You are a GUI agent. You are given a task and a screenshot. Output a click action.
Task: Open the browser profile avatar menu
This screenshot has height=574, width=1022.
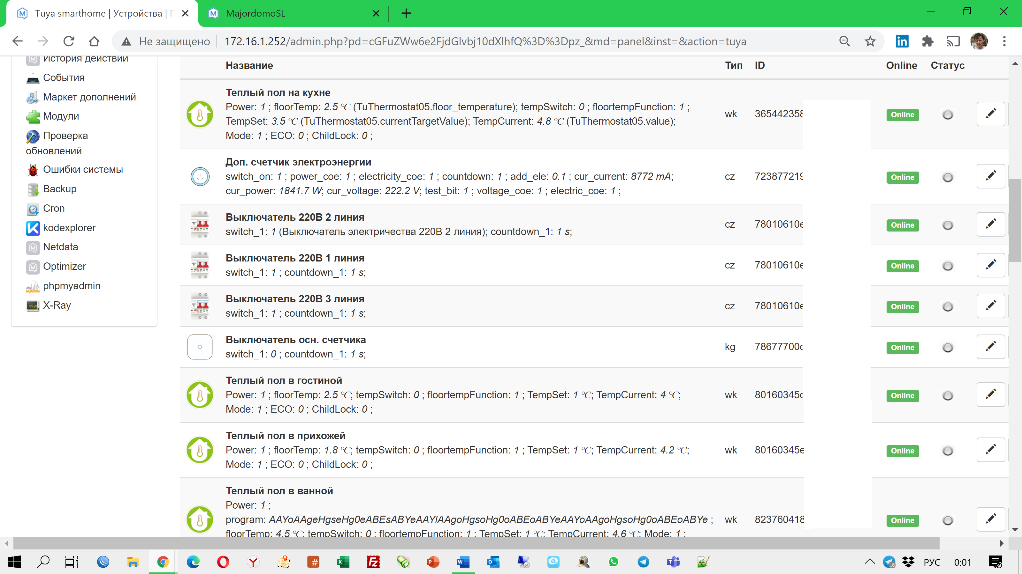coord(980,41)
